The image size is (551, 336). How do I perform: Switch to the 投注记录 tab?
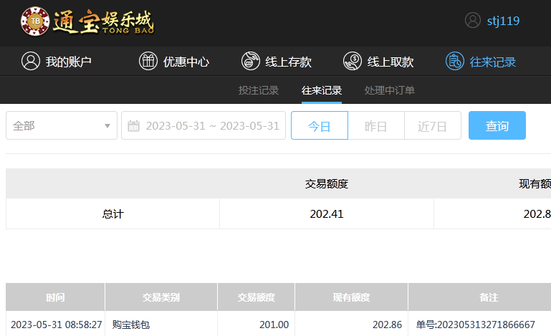click(x=258, y=90)
